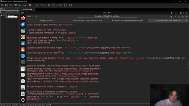Screen dimensions: 189x106
Task: Open the network icon in Ubuntu panel
Action: click(x=180, y=13)
